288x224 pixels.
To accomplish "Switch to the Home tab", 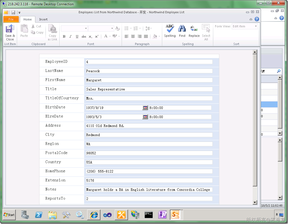I will point(27,19).
